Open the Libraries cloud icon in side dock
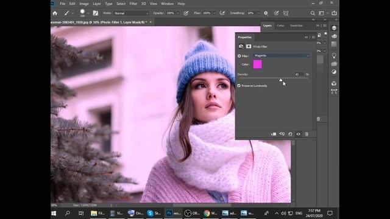The width and height of the screenshot is (390, 219). point(334,36)
